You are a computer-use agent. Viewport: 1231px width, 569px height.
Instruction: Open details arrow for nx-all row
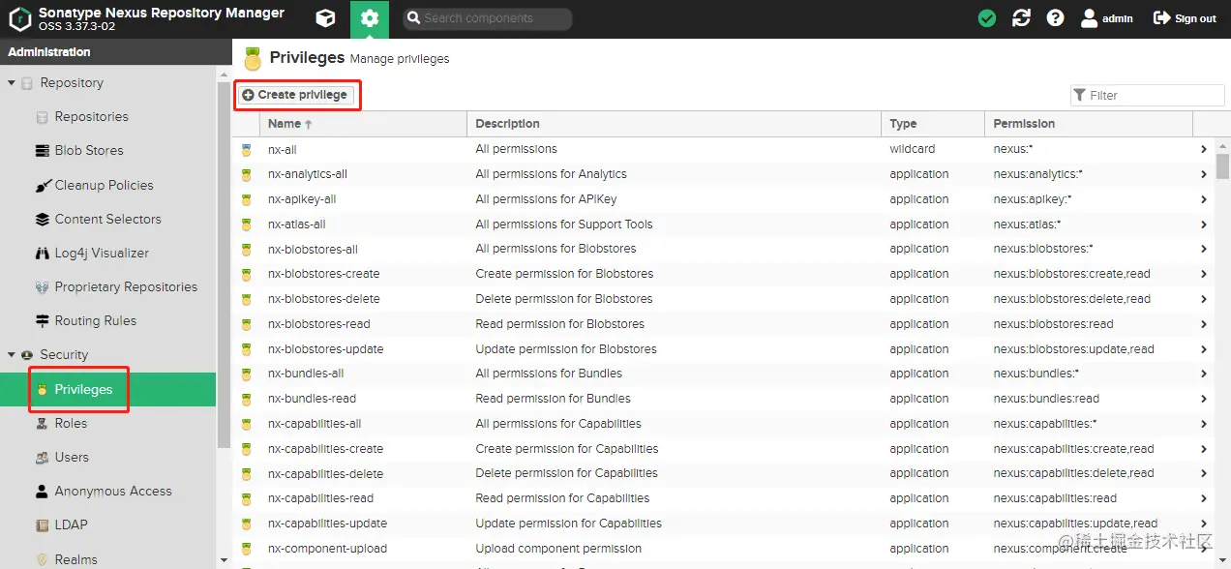point(1204,149)
